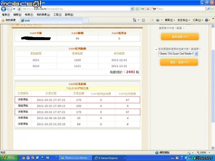
Task: Click the magnifier search icon
Action: click(208, 9)
